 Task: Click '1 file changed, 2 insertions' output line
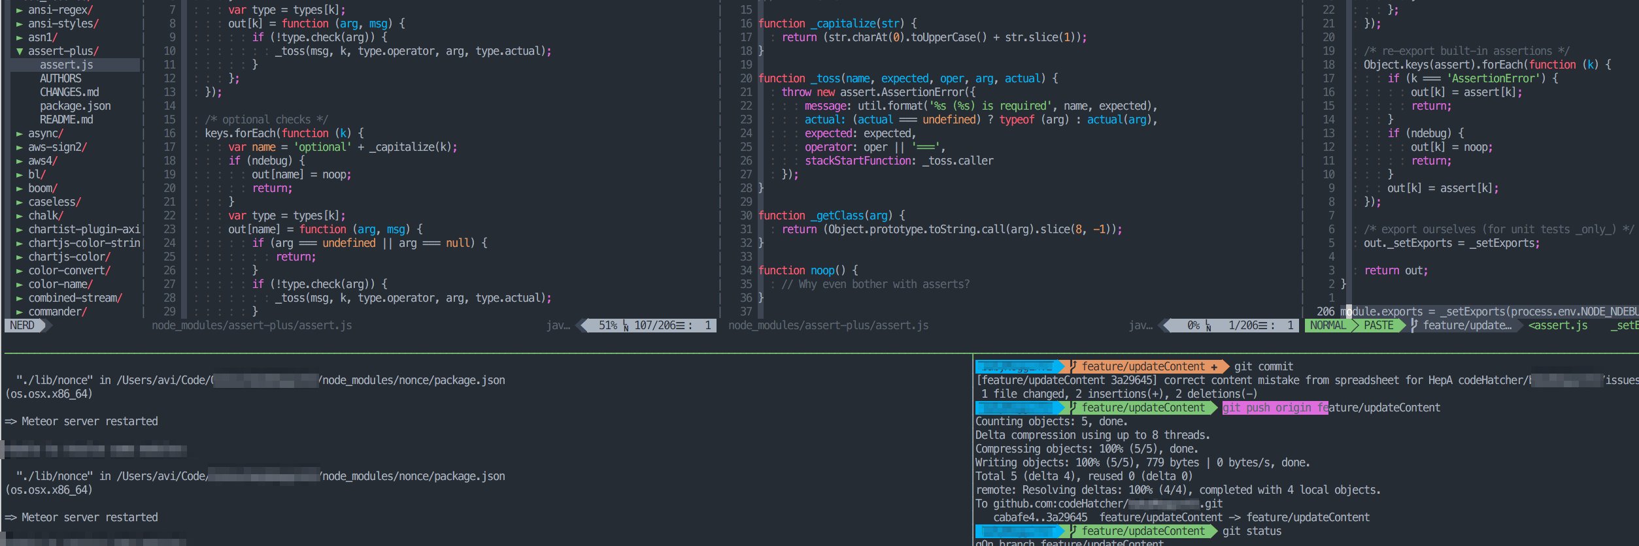point(1119,394)
